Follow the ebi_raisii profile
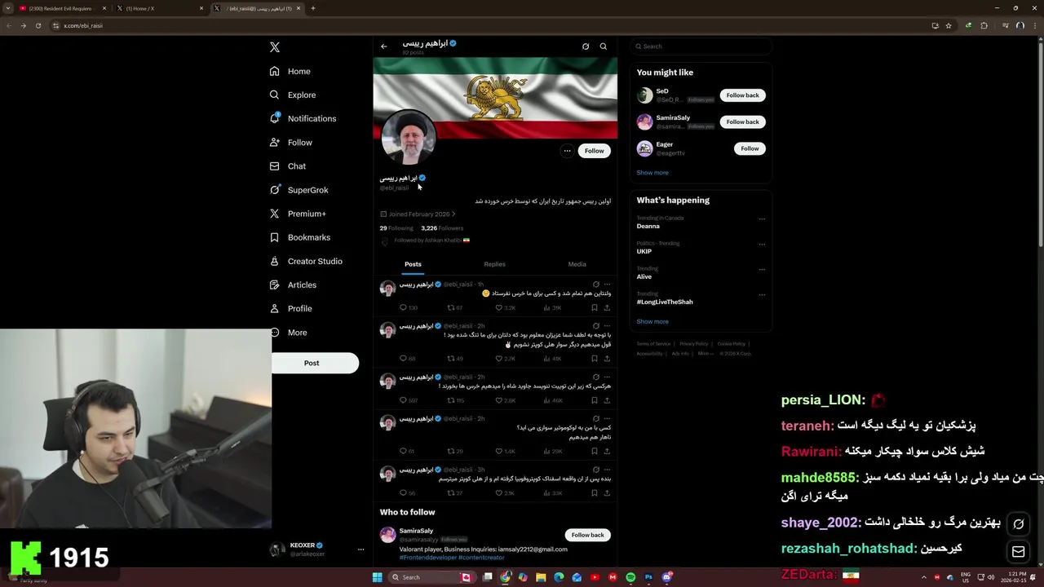1044x587 pixels. point(594,151)
